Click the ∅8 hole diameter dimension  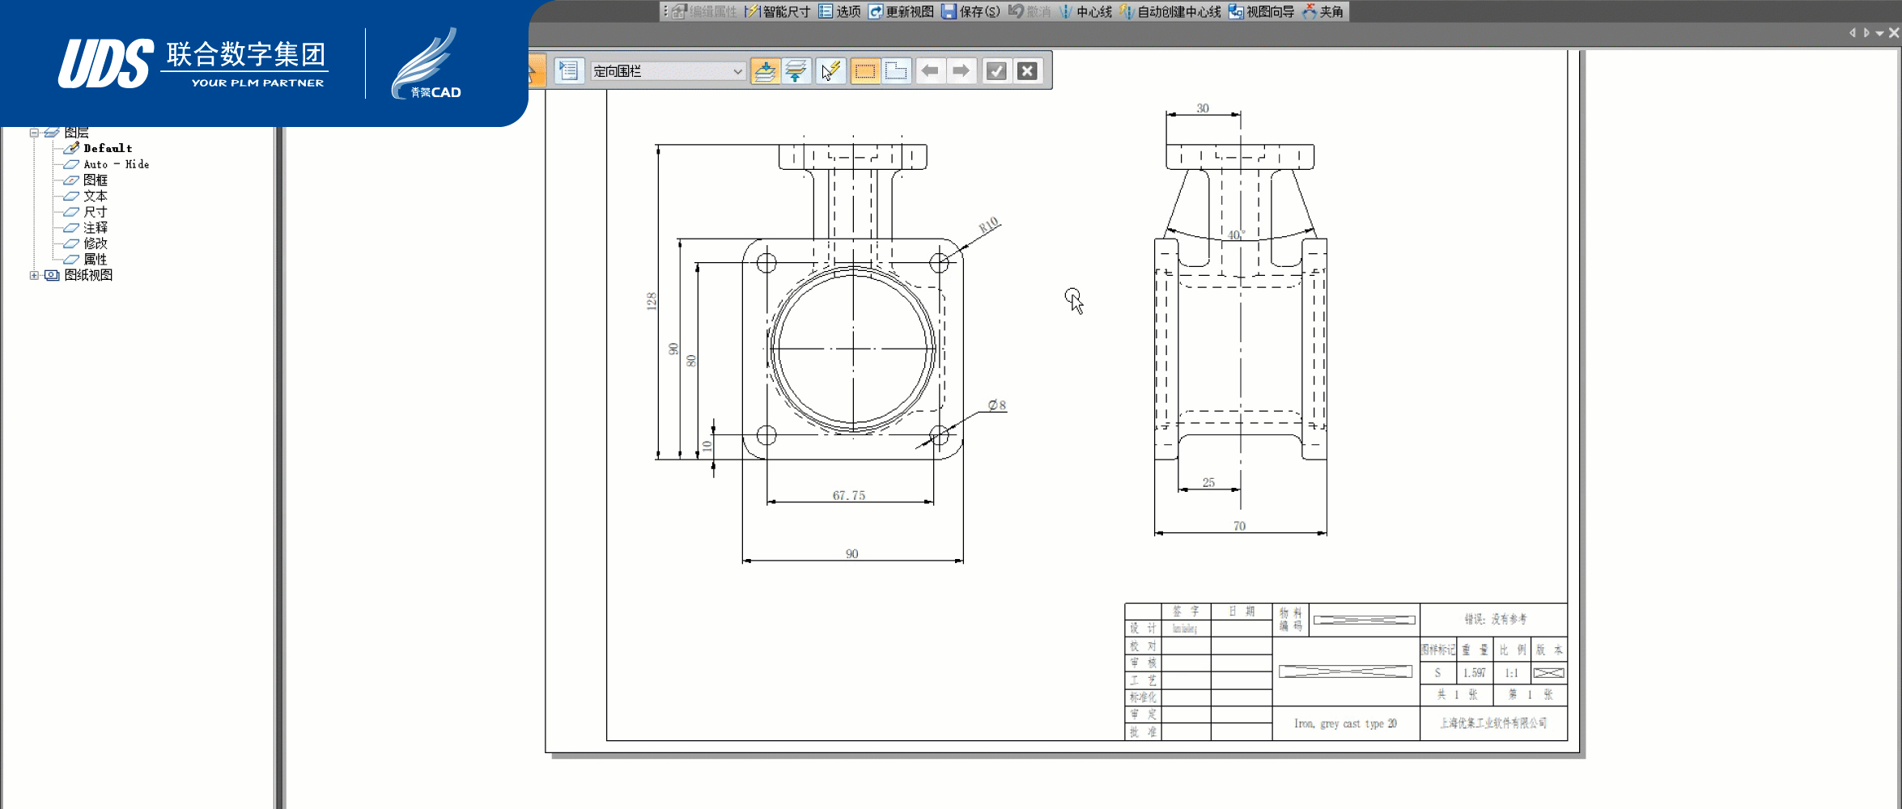997,405
